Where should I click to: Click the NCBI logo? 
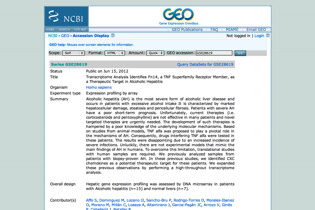(x=67, y=17)
